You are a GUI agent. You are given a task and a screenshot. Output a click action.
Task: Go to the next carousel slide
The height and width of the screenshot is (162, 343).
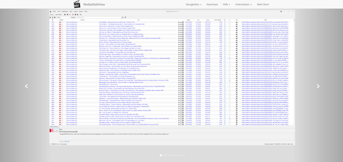pos(318,86)
